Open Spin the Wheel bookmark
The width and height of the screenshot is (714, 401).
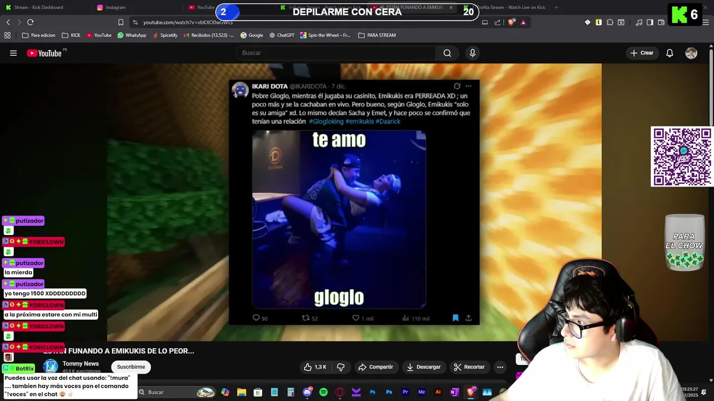(325, 35)
